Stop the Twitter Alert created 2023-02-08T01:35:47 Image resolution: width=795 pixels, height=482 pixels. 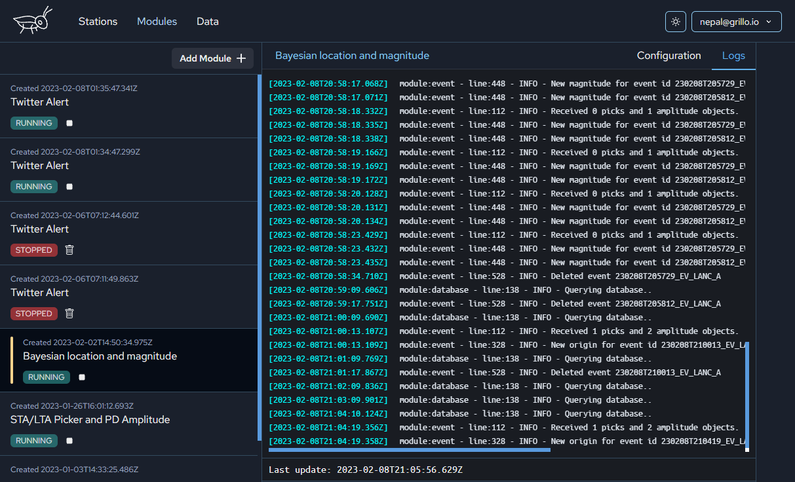69,123
